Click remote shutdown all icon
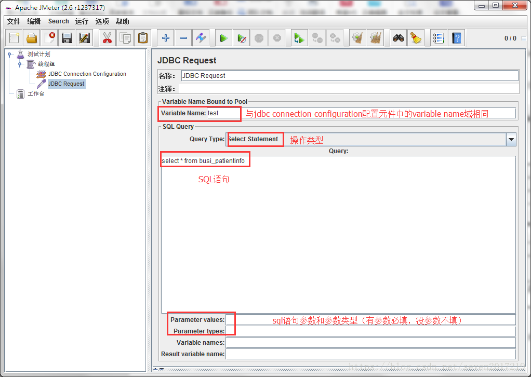The height and width of the screenshot is (377, 531). pos(335,38)
